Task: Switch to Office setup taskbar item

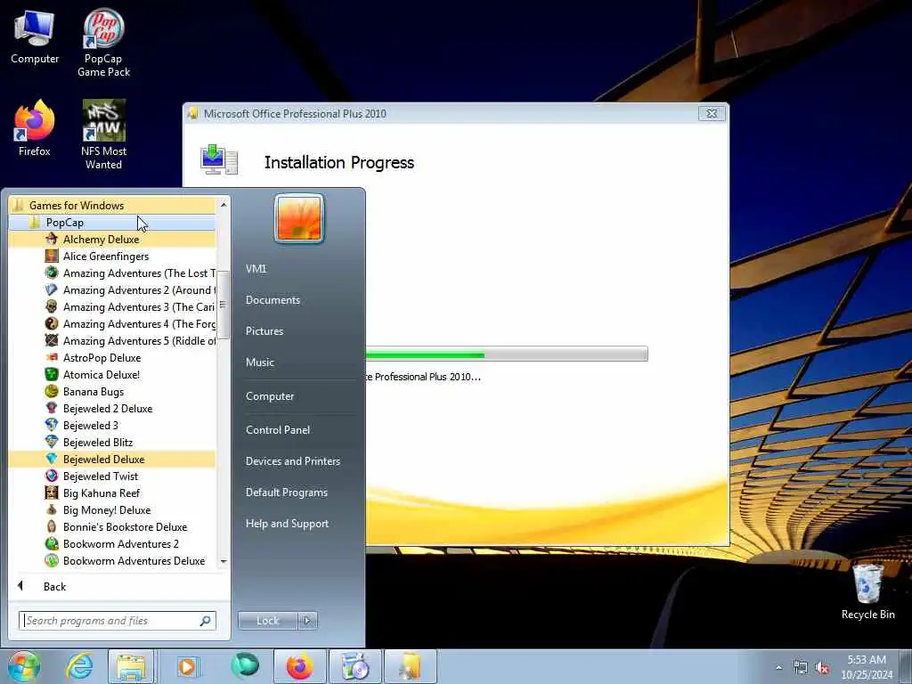Action: click(x=411, y=666)
